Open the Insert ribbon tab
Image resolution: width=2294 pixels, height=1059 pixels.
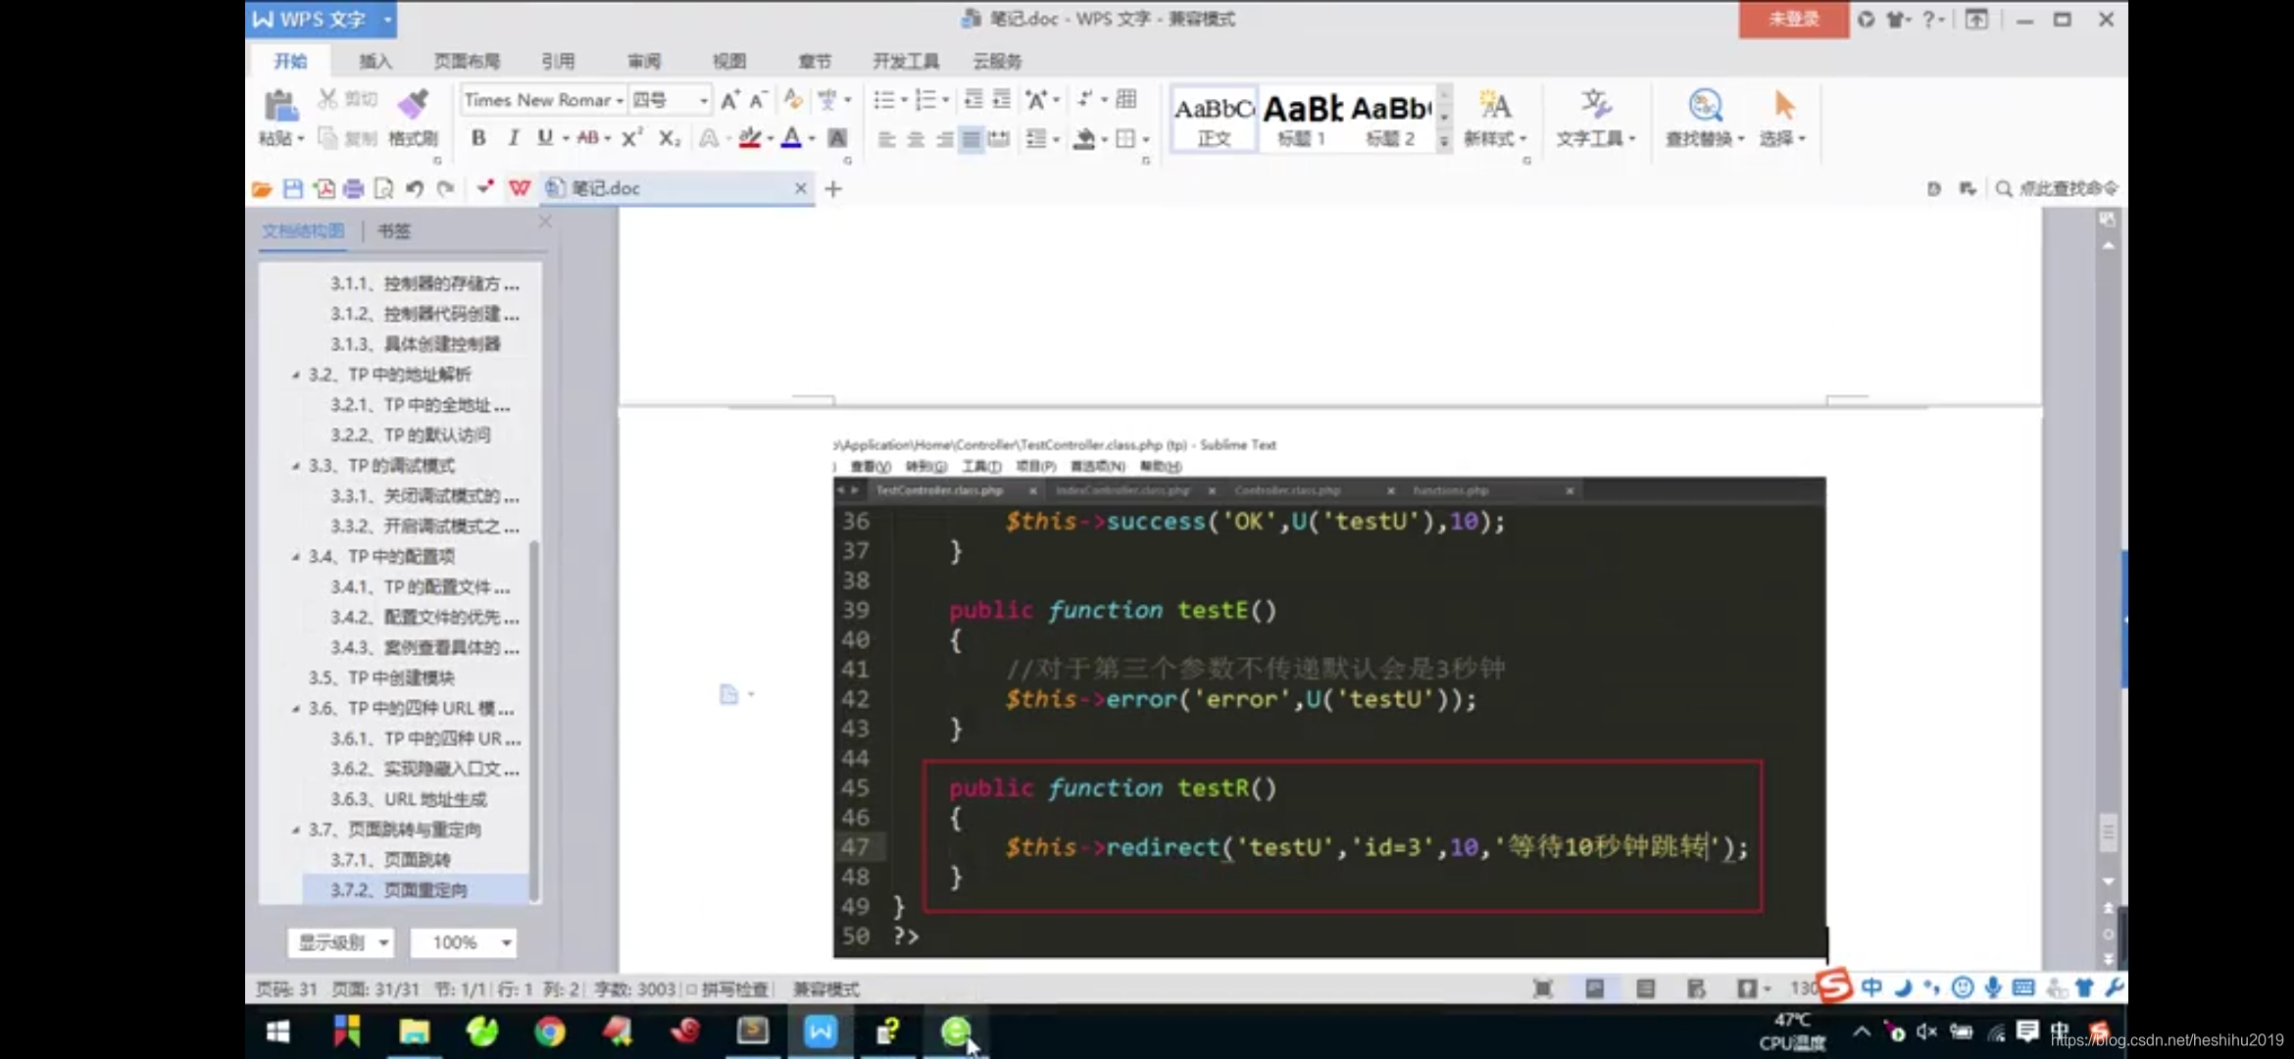pyautogui.click(x=374, y=62)
